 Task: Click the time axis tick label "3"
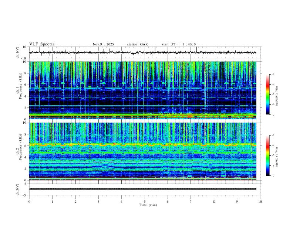[x=98, y=202]
